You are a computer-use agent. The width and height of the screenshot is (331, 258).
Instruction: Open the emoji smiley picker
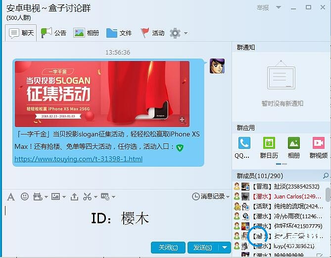click(x=24, y=196)
